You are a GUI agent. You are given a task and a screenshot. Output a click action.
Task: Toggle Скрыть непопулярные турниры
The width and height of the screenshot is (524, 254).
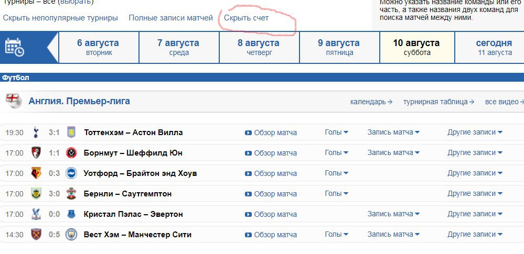tap(60, 18)
